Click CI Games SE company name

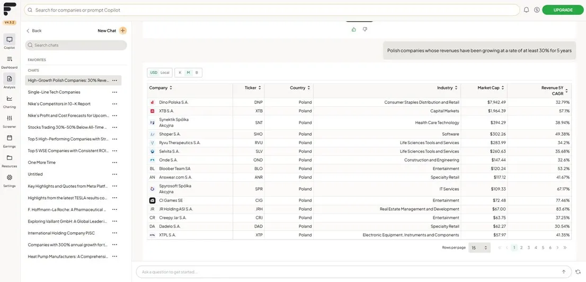(171, 200)
